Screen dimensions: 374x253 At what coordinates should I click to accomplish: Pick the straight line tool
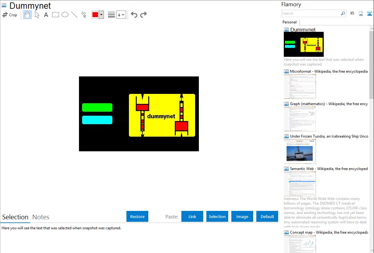(x=74, y=15)
